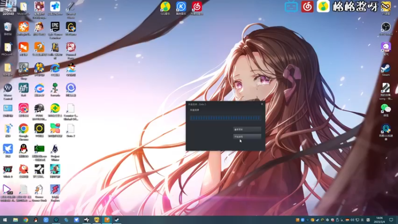Launch the Witch It desktop shortcut

coord(7,171)
